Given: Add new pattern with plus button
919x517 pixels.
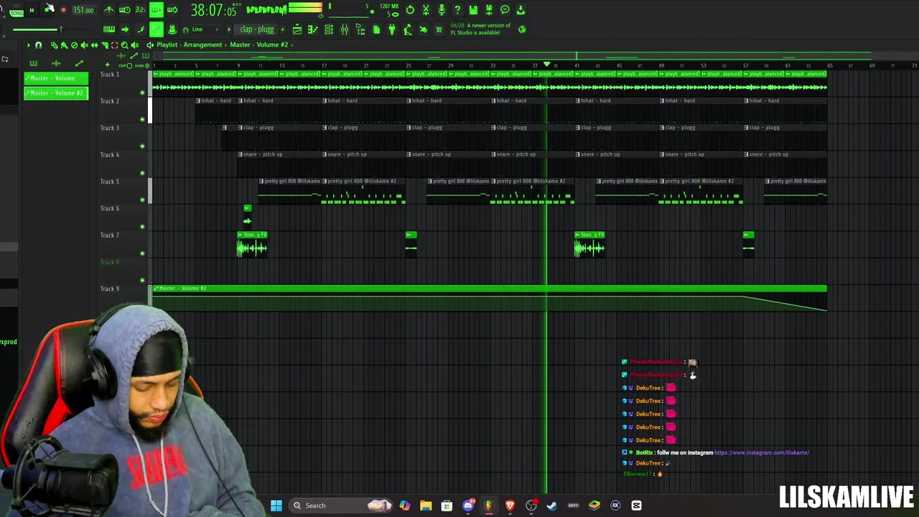Looking at the screenshot, I should click(282, 29).
